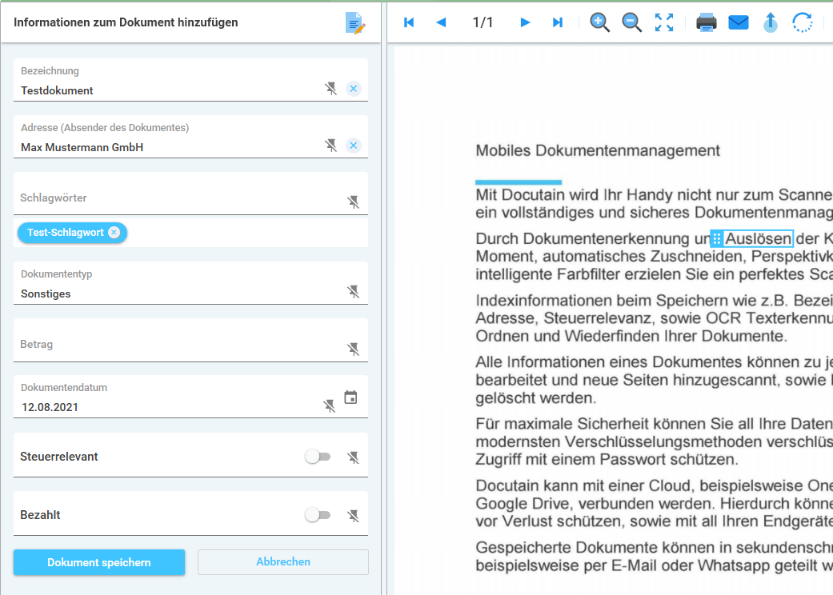Go to next page
This screenshot has height=595, width=833.
click(525, 22)
